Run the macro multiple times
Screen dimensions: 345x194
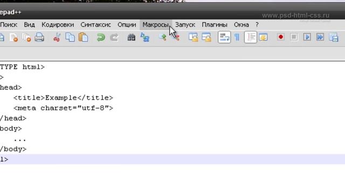[320, 37]
